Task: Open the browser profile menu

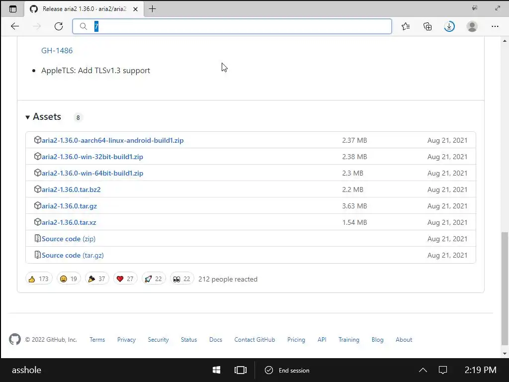Action: coord(472,26)
